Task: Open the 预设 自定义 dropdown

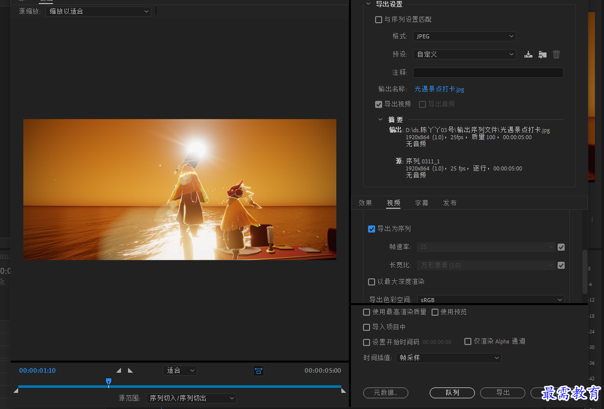Action: point(464,54)
